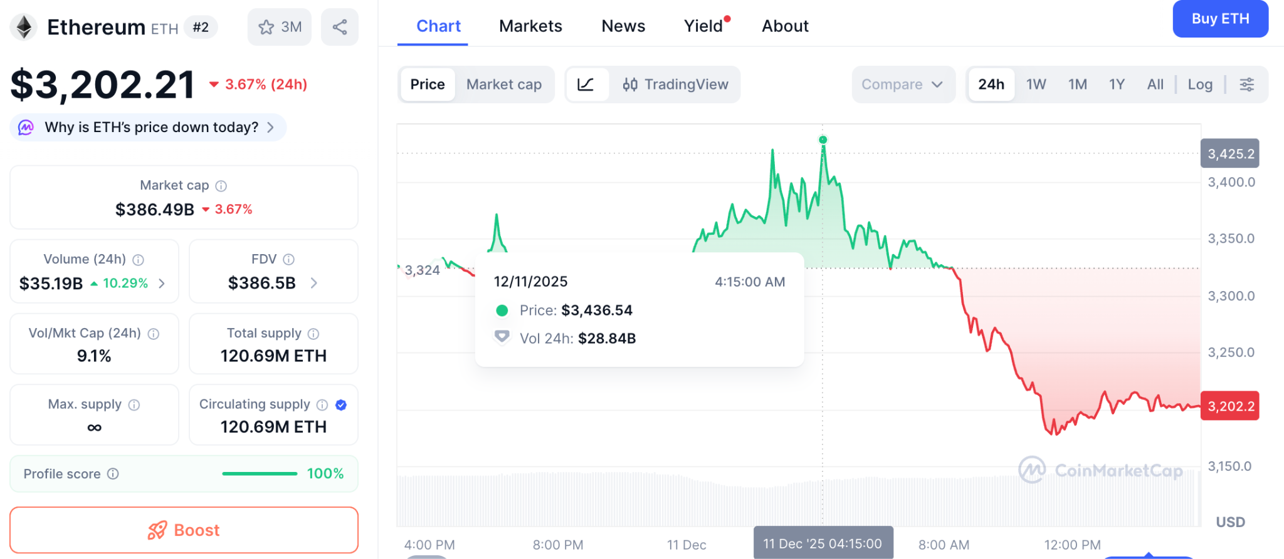Click the #2 rank badge
Image resolution: width=1284 pixels, height=559 pixels.
click(x=201, y=28)
